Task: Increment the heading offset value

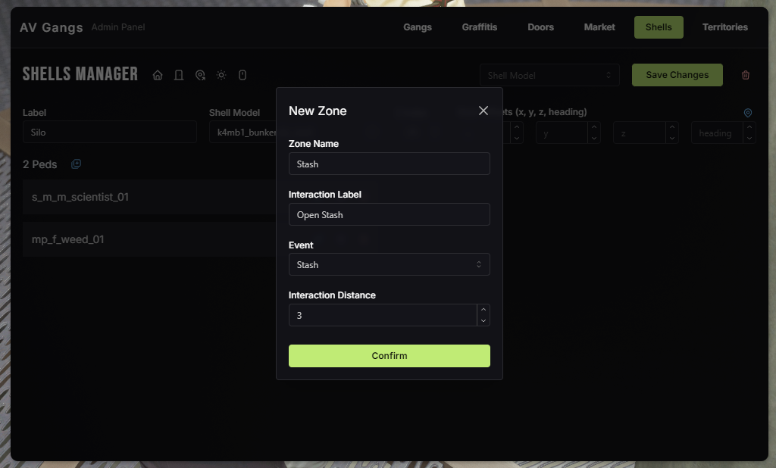Action: (749, 128)
